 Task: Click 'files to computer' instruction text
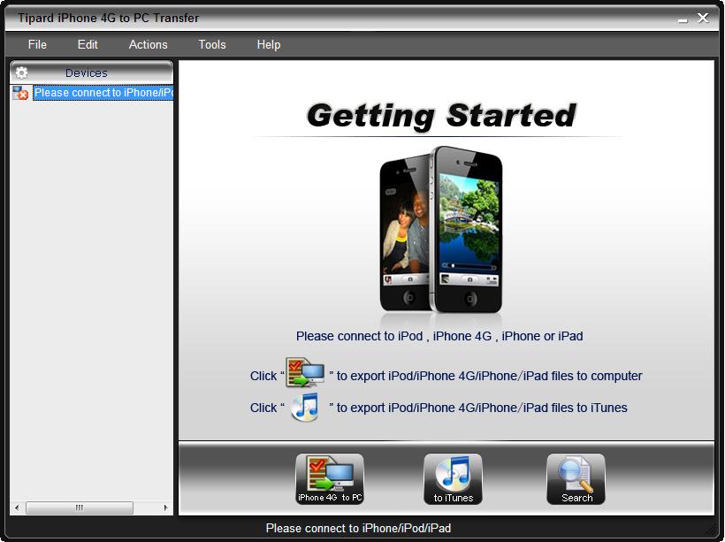point(597,376)
